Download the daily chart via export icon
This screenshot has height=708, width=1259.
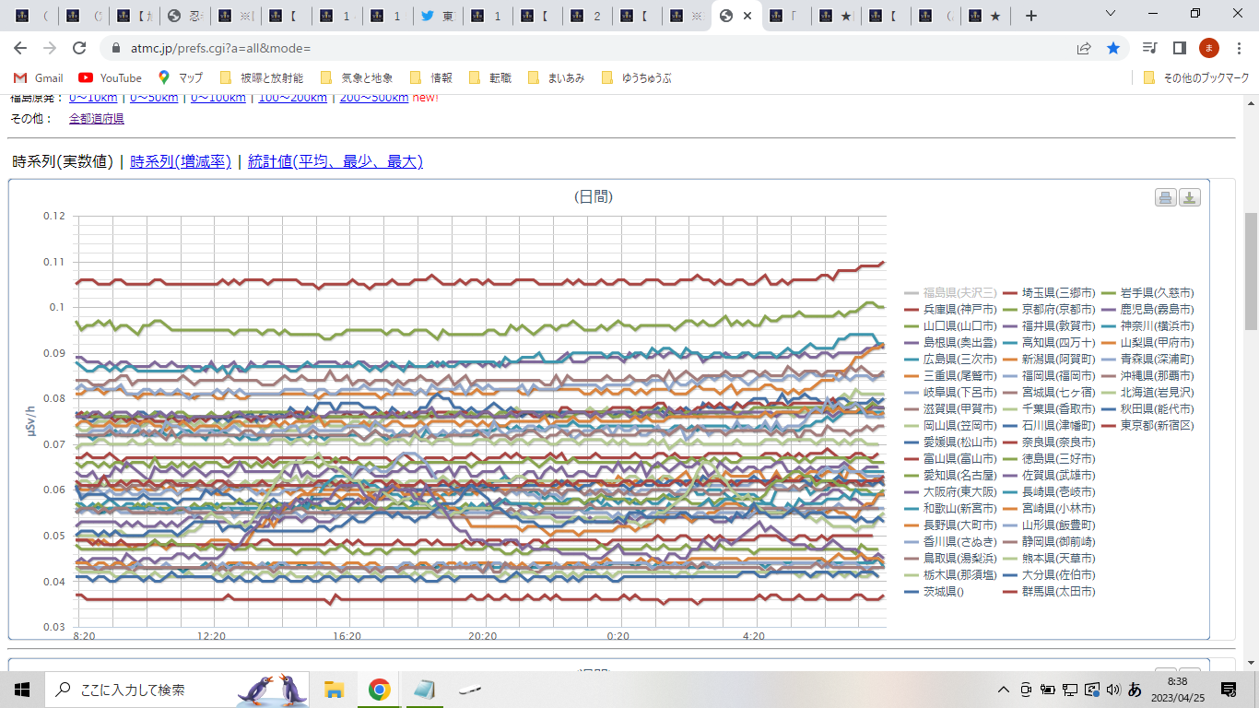[x=1190, y=197]
